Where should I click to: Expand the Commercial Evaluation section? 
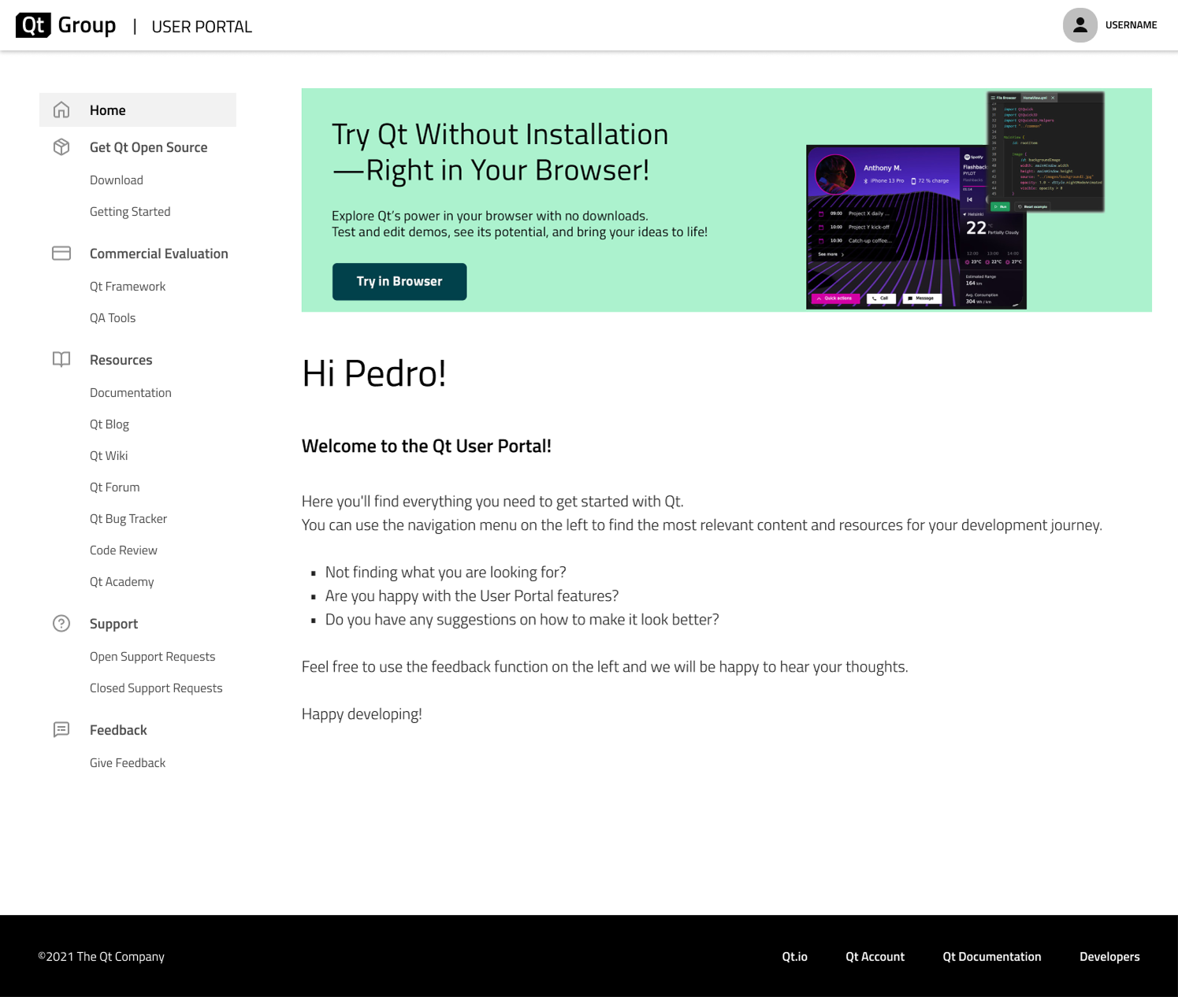(x=158, y=253)
